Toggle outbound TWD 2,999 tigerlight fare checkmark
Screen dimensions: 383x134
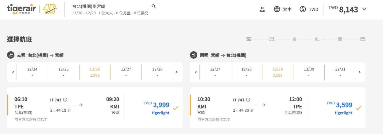[x=176, y=108]
